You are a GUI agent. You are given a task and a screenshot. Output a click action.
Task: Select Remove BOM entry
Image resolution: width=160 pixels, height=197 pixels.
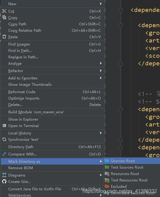53,168
